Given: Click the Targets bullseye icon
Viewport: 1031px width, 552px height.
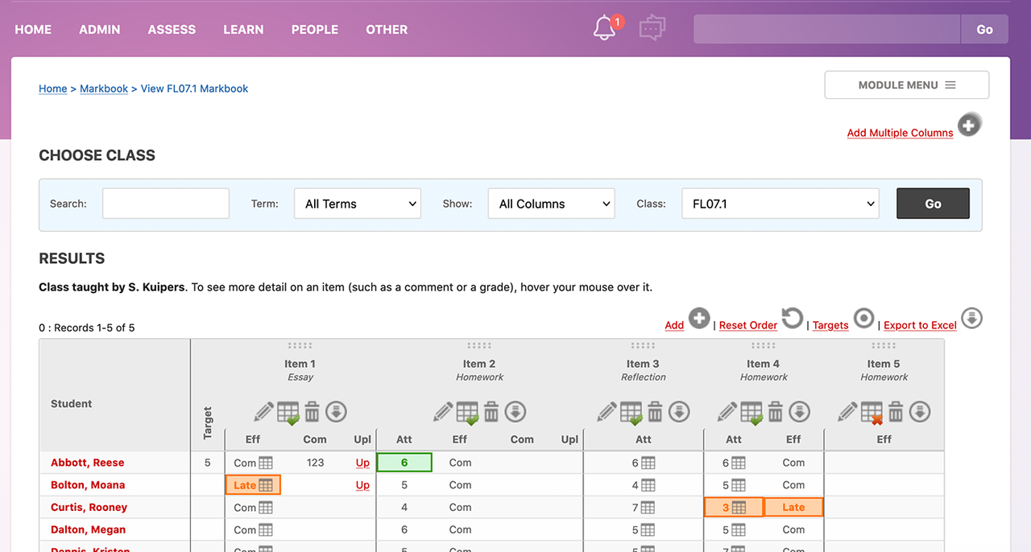Looking at the screenshot, I should coord(863,319).
